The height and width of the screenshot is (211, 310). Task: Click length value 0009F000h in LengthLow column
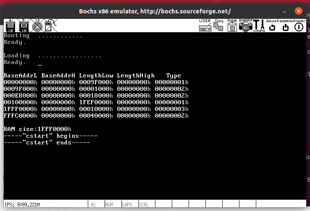[96, 82]
